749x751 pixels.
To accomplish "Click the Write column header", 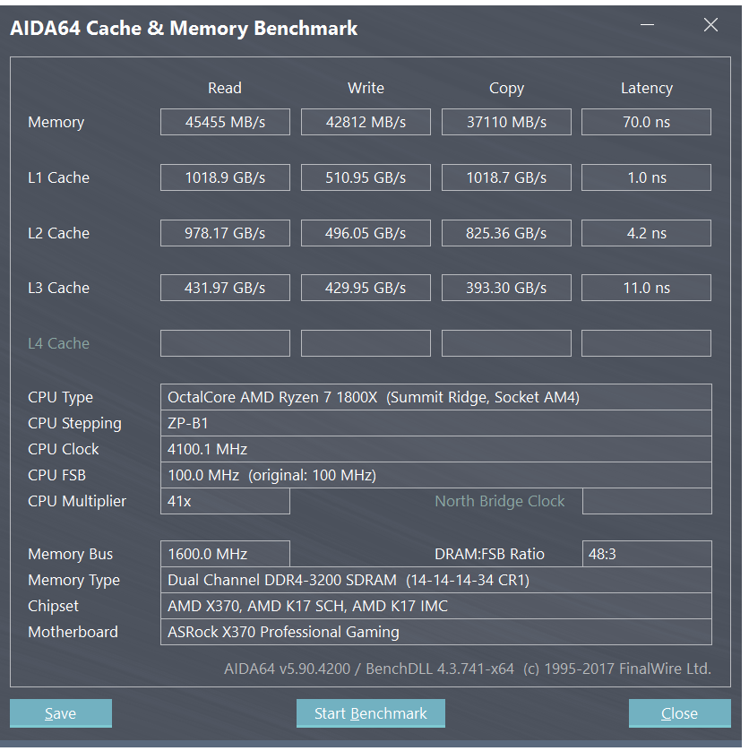I will pyautogui.click(x=366, y=88).
